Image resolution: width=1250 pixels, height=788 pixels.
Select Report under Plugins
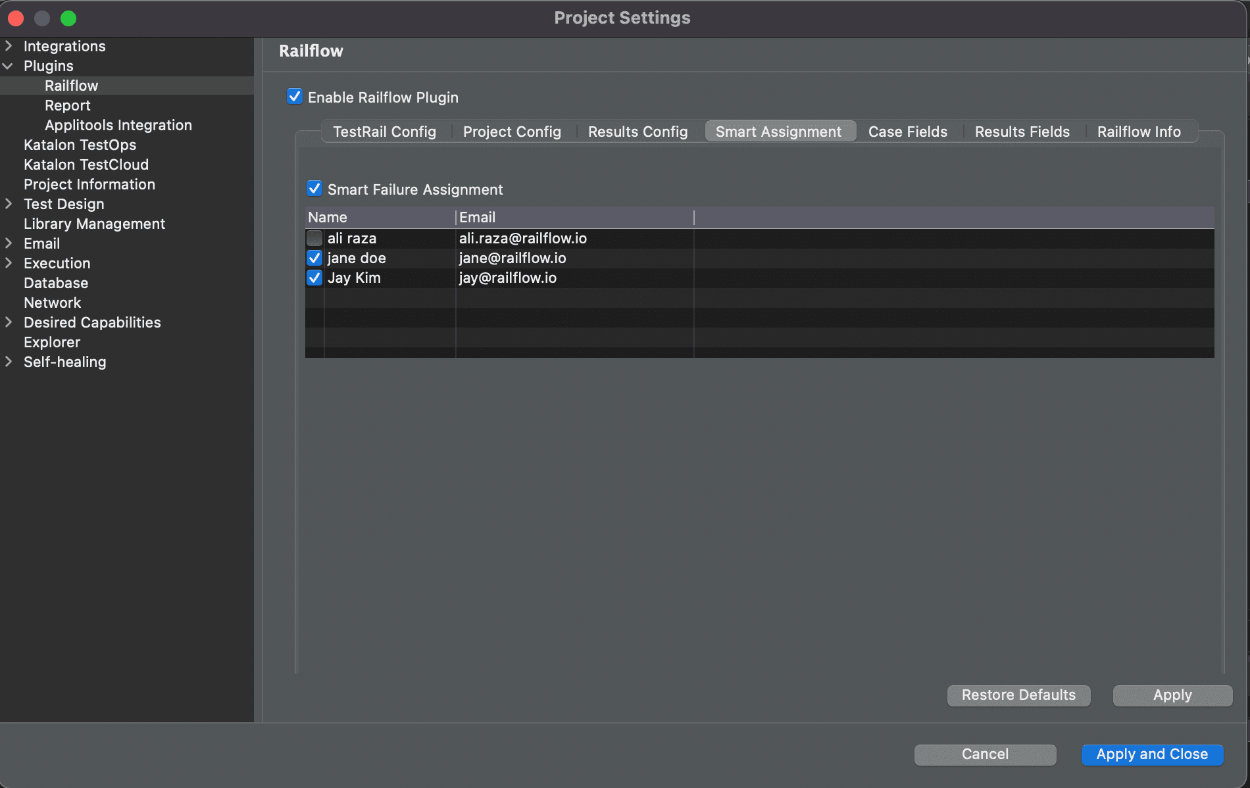point(68,105)
